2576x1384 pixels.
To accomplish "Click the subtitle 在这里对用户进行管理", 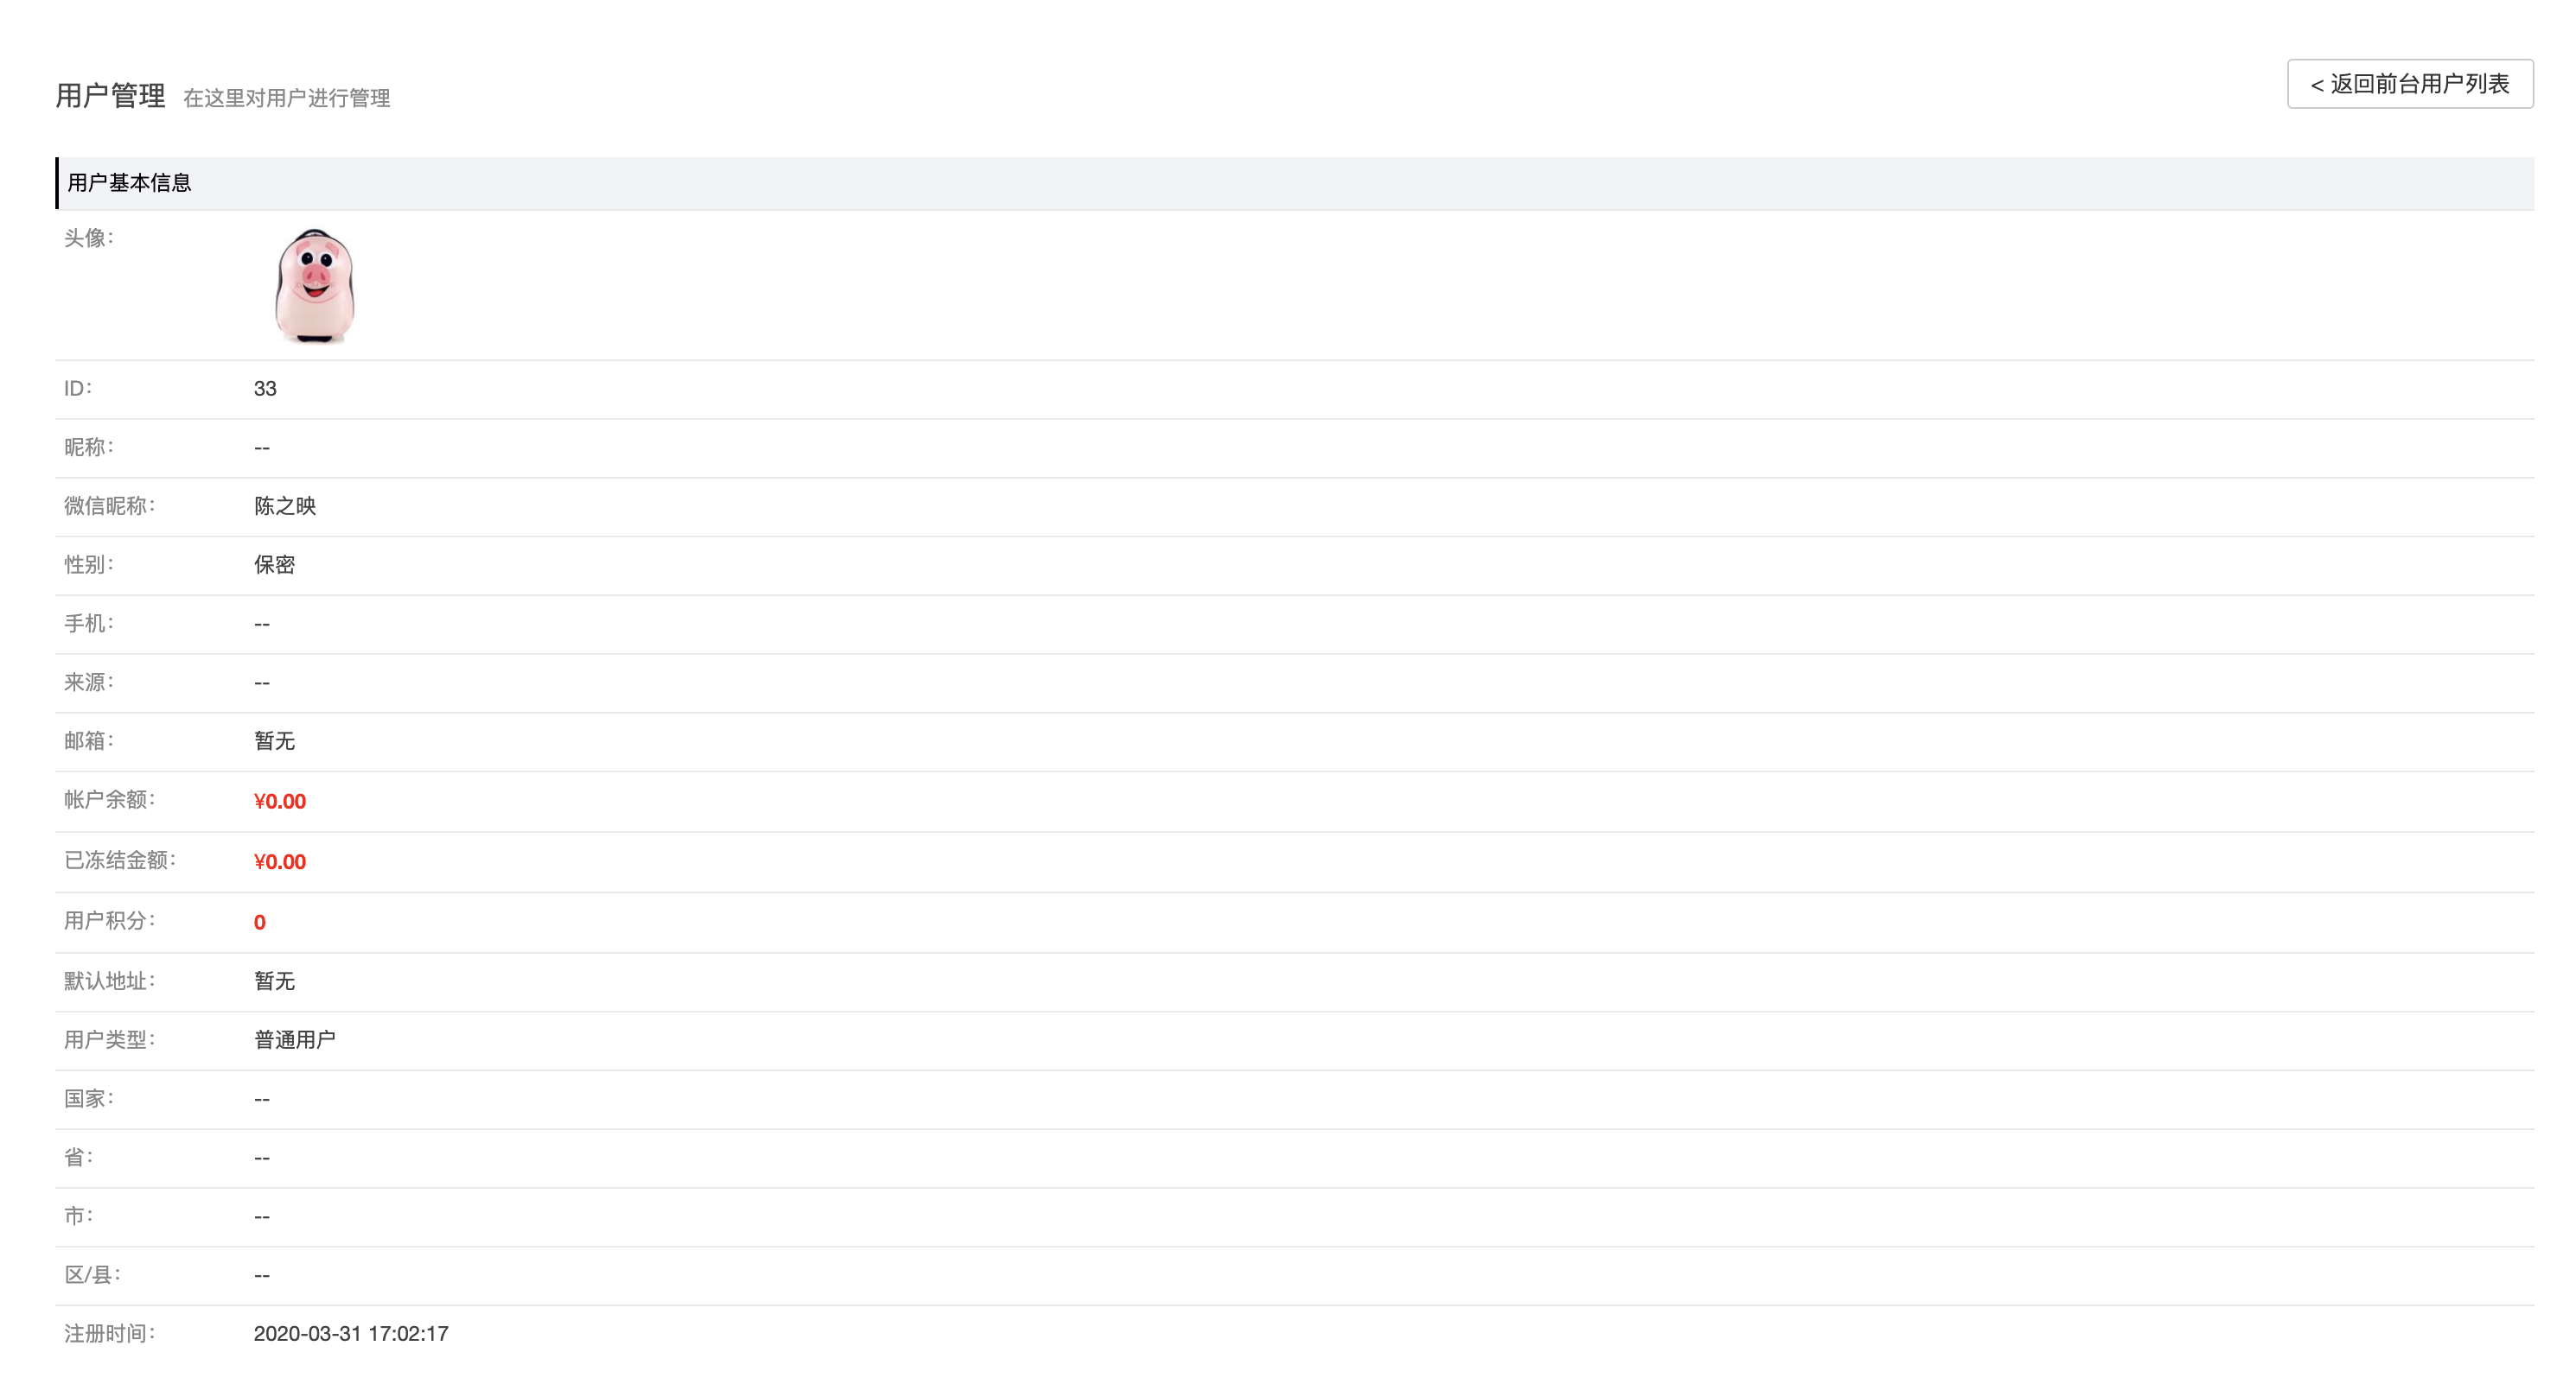I will (x=286, y=98).
